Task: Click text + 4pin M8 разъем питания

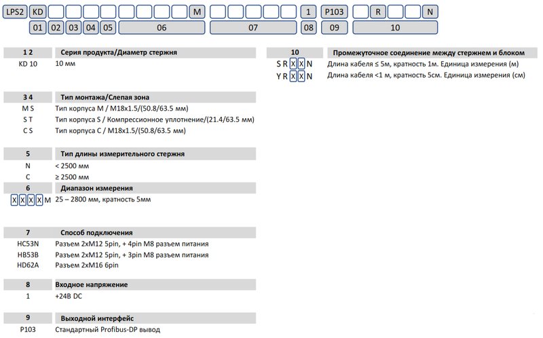Action: (165, 244)
